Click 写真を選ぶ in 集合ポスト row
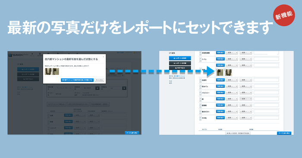The image size is (302, 158). click(x=220, y=112)
